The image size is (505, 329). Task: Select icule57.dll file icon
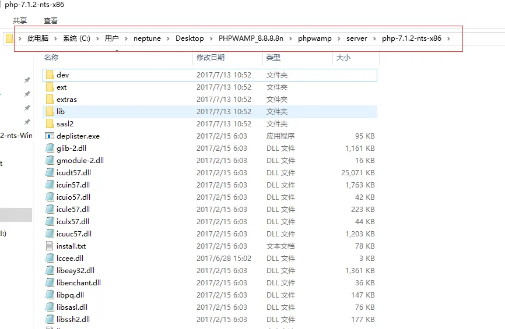(x=50, y=210)
